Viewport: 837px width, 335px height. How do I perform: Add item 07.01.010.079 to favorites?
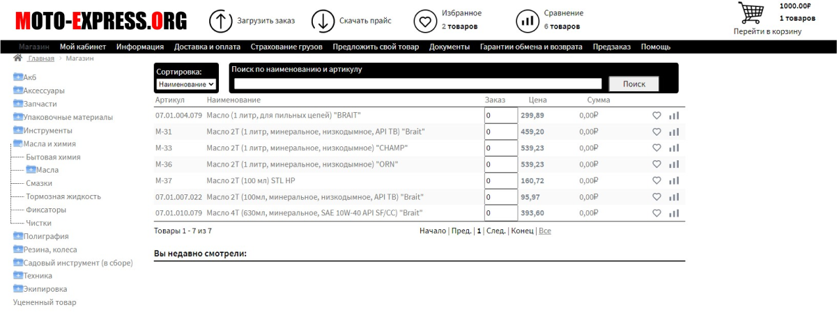[x=656, y=213]
